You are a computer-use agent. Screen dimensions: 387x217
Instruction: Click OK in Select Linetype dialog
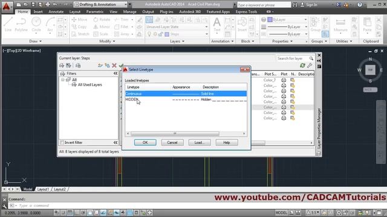click(145, 142)
